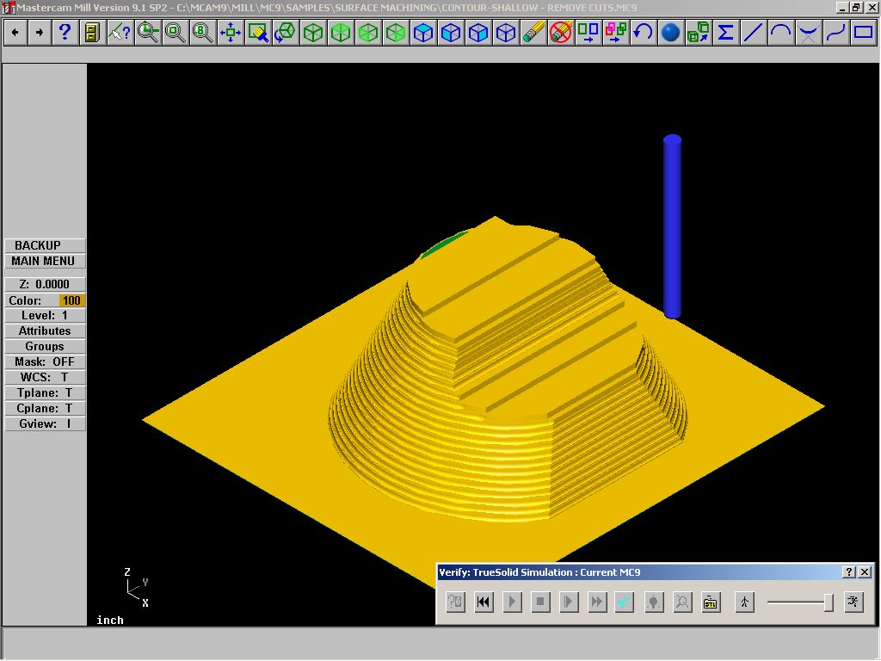Viewport: 881px width, 661px height.
Task: Toggle the running man turbo button
Action: point(853,602)
